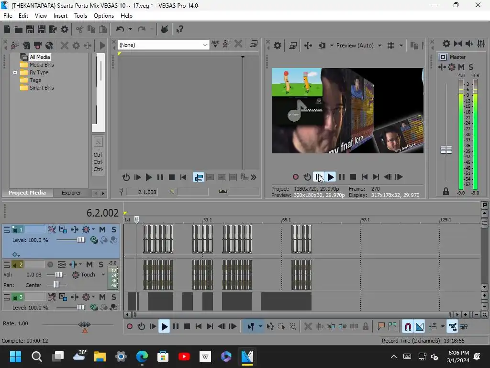Screen dimensions: 490x368
Task: Click Split Screen View icon in preview
Action: point(321,46)
